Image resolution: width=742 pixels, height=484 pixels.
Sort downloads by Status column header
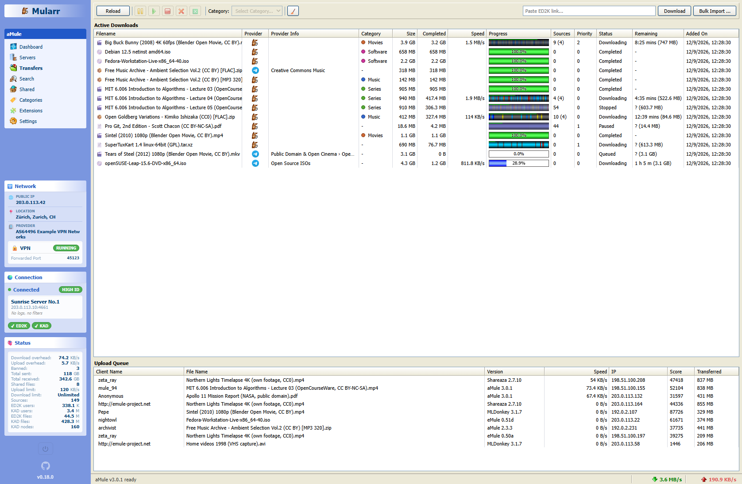click(x=614, y=34)
